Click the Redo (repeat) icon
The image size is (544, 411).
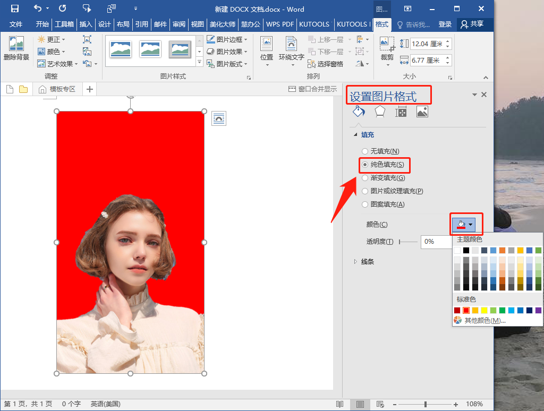coord(63,8)
